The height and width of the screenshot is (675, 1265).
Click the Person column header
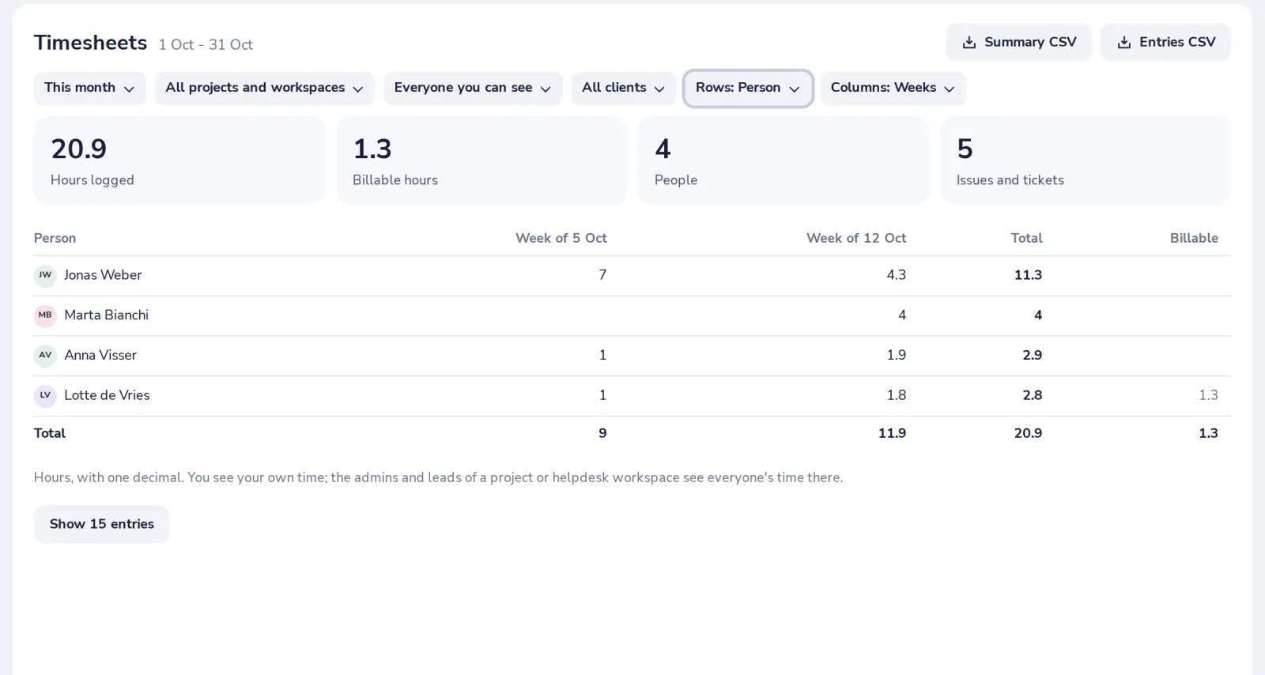pyautogui.click(x=55, y=238)
